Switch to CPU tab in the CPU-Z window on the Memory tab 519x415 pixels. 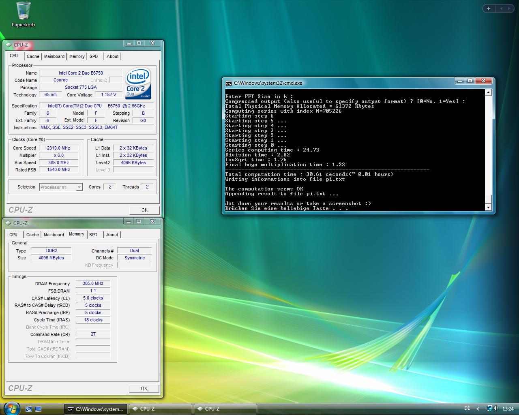point(13,235)
